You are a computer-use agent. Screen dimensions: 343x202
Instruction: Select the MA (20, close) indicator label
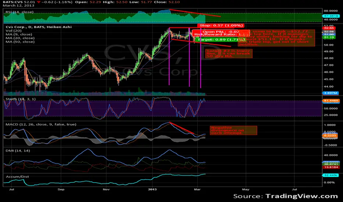(x=20, y=38)
